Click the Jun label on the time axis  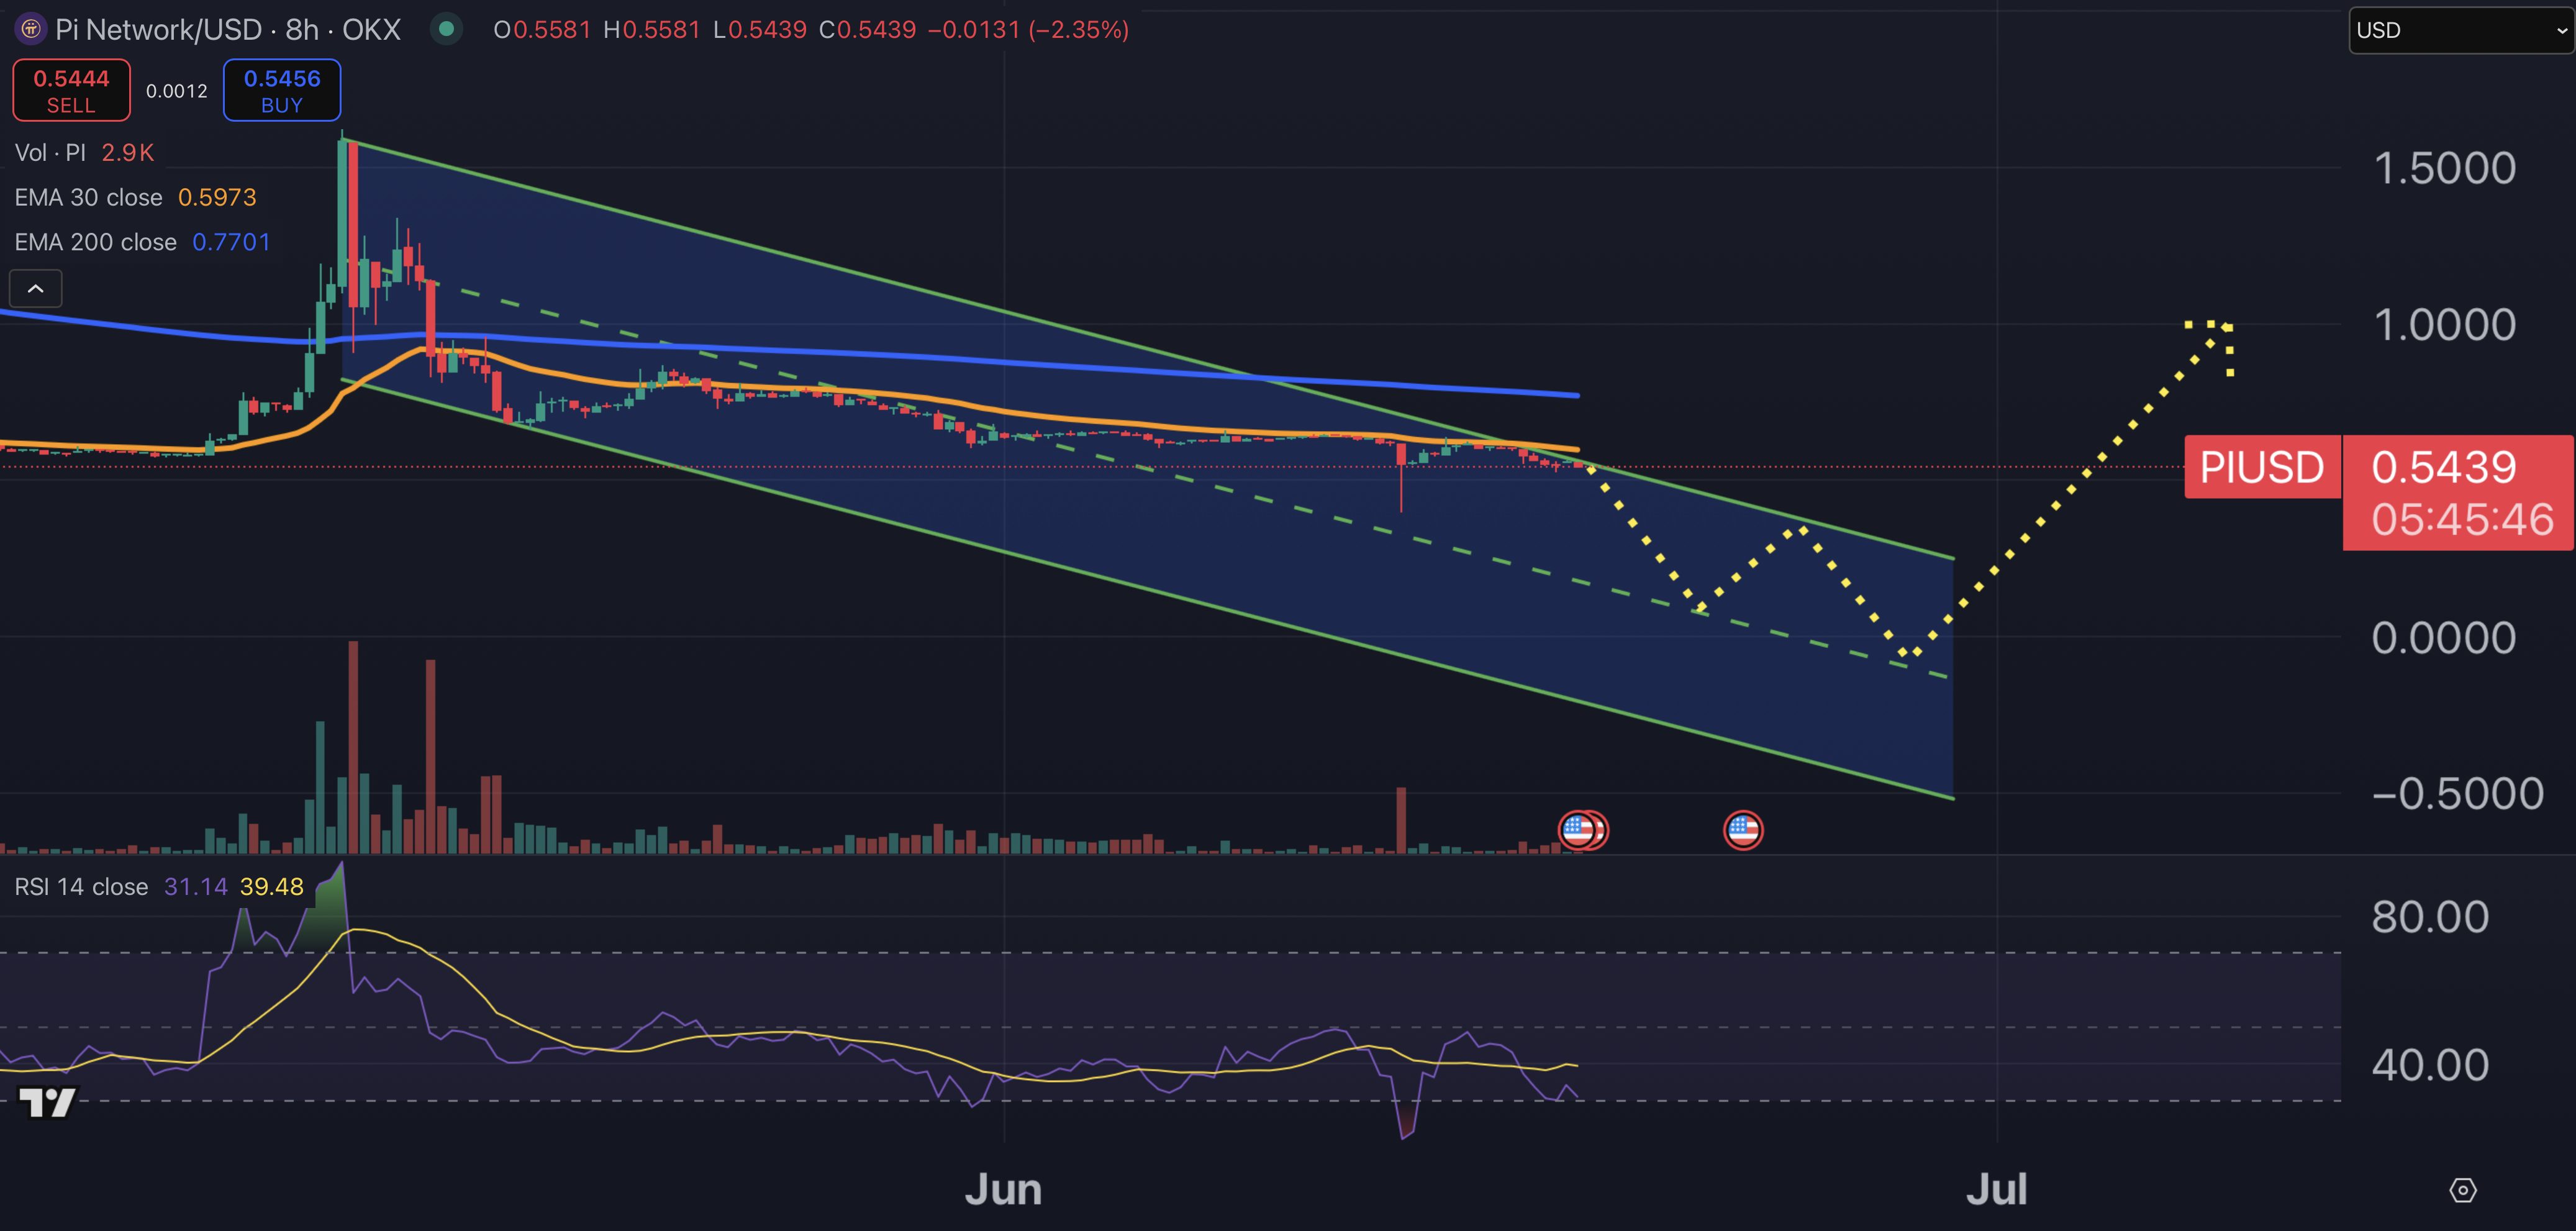pyautogui.click(x=1003, y=1190)
